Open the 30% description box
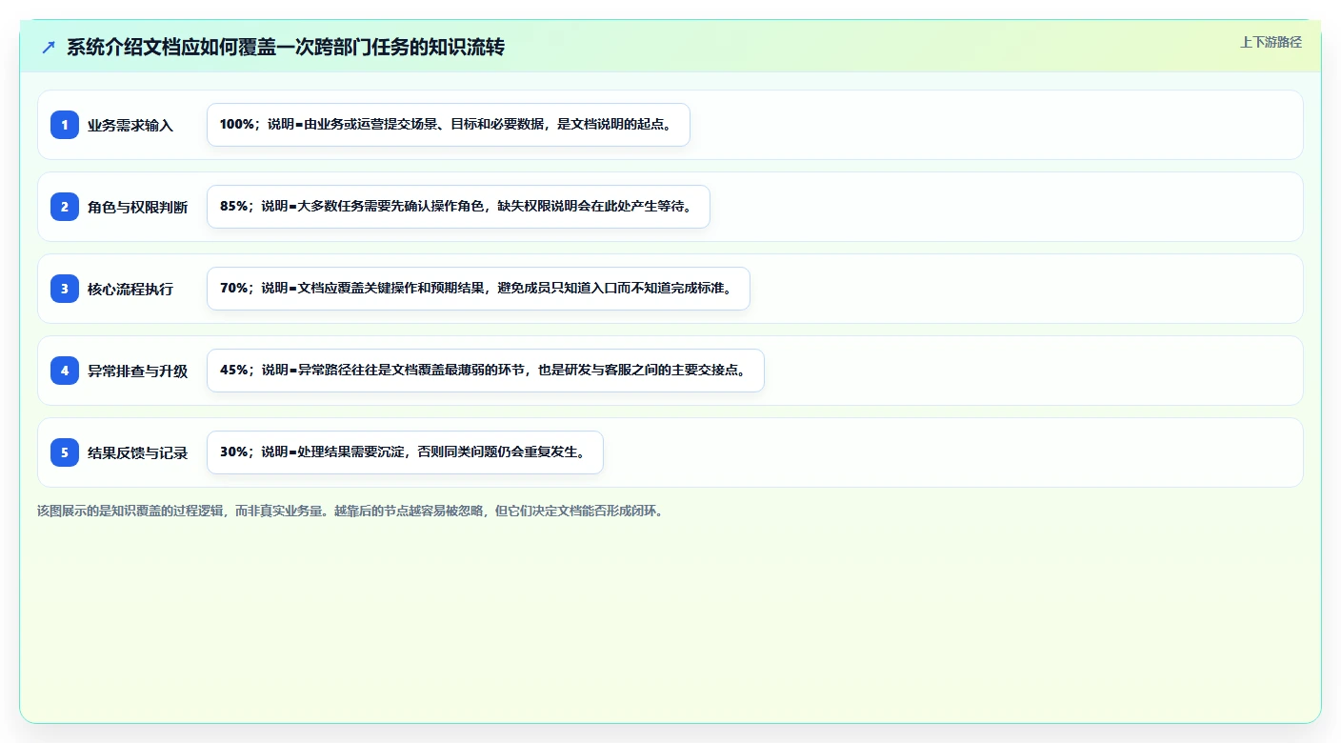The height and width of the screenshot is (743, 1341). [x=405, y=452]
